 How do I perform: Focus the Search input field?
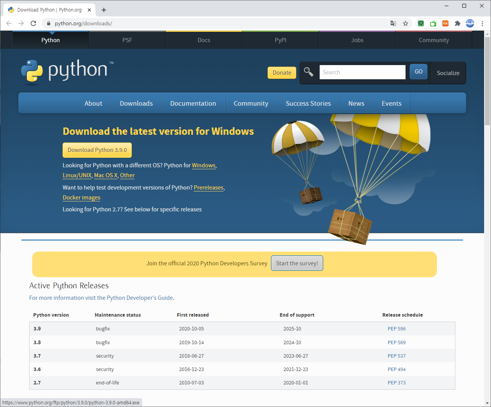(x=363, y=72)
